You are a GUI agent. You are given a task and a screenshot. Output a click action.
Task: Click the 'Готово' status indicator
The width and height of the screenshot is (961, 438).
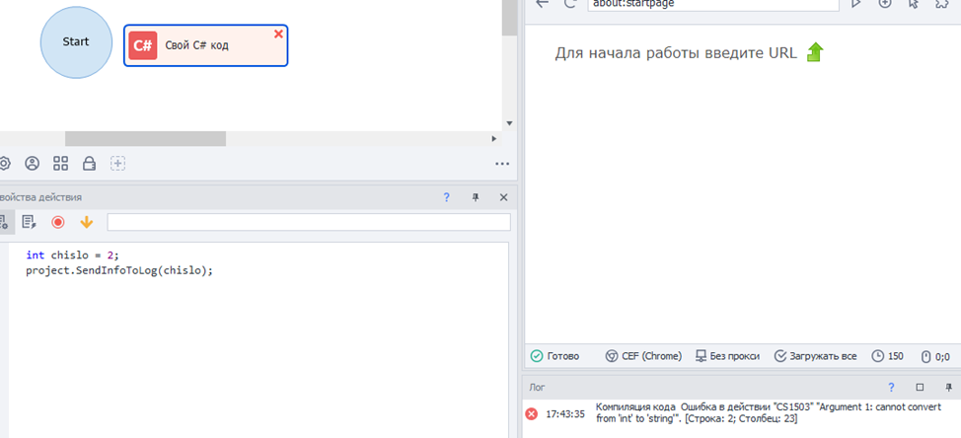click(x=554, y=356)
